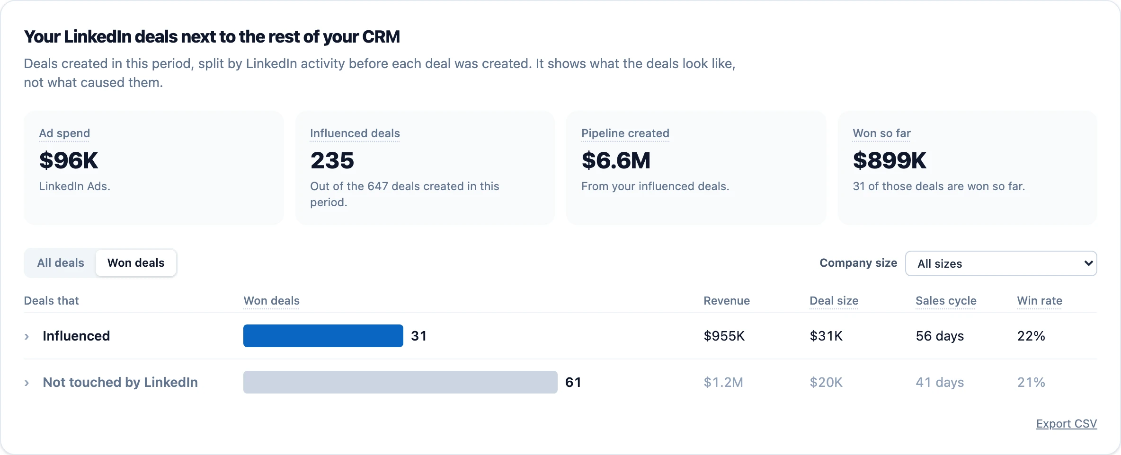Expand the Not touched by LinkedIn chevron

[x=27, y=383]
